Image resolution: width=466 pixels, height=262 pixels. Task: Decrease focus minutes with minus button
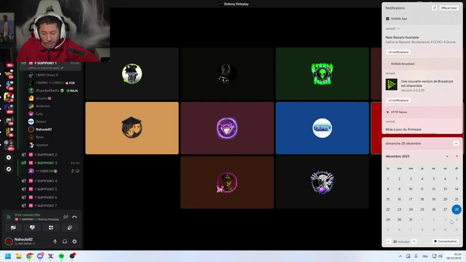(x=388, y=241)
